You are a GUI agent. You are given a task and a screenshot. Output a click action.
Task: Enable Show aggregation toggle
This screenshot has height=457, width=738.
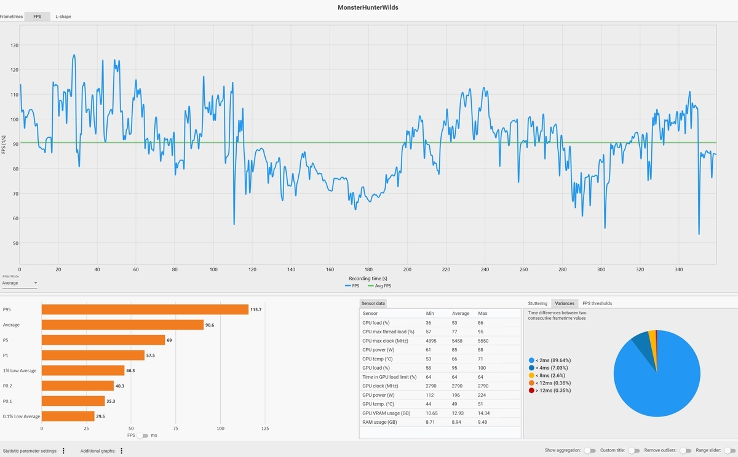tap(590, 451)
